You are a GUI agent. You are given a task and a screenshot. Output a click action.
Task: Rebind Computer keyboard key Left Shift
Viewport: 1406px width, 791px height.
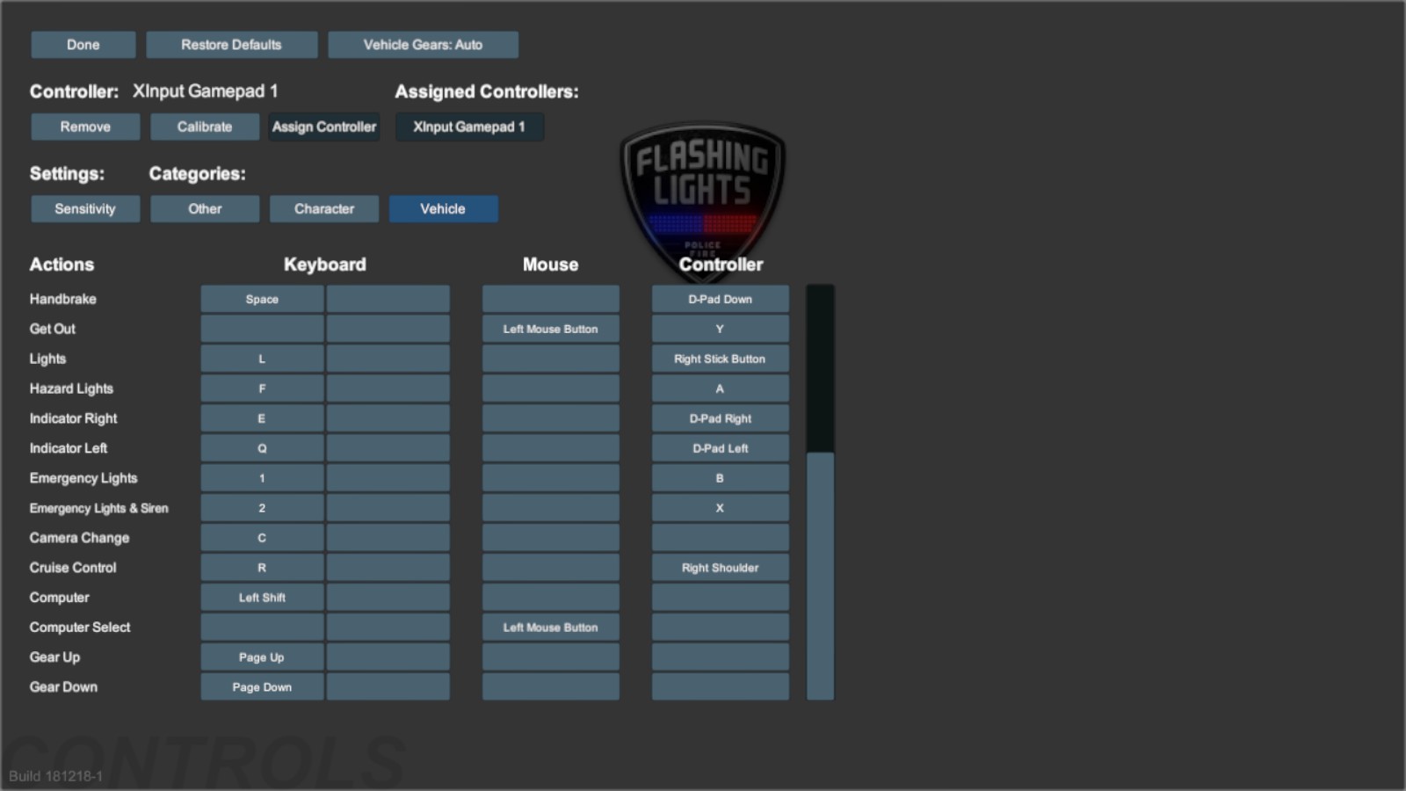262,598
